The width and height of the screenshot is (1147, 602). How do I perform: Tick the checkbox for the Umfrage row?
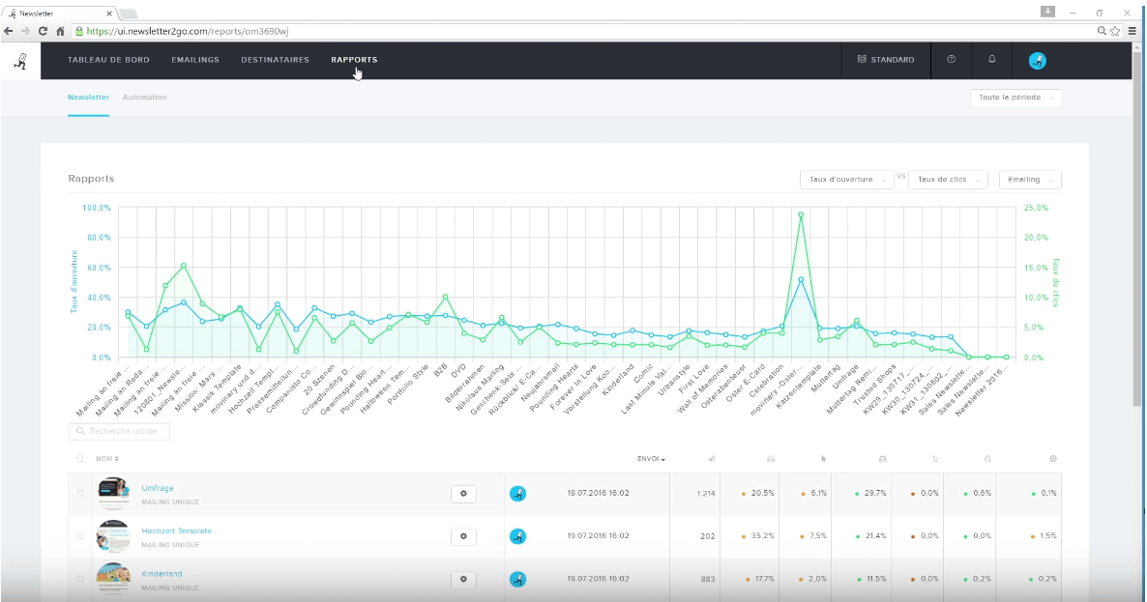tap(80, 494)
